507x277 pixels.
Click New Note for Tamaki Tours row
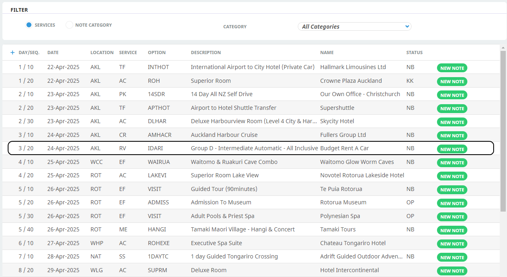[452, 231]
